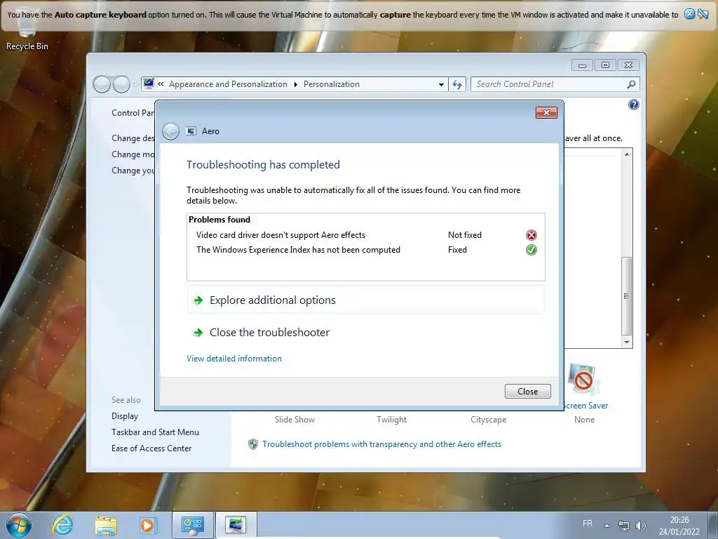Open the clock showing 20:26

[679, 526]
